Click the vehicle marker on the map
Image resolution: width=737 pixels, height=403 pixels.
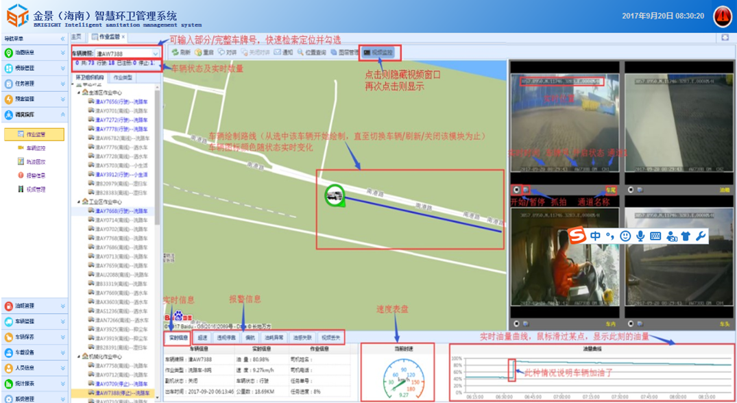[x=335, y=195]
